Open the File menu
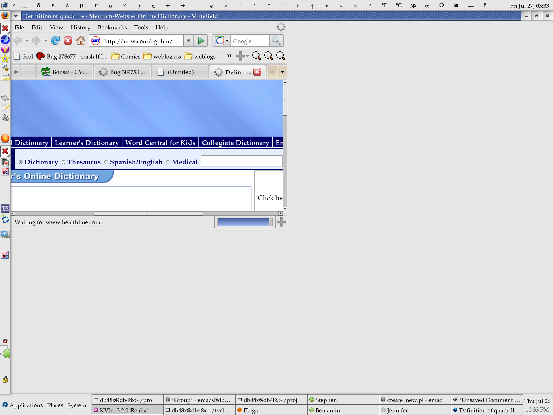 point(19,27)
